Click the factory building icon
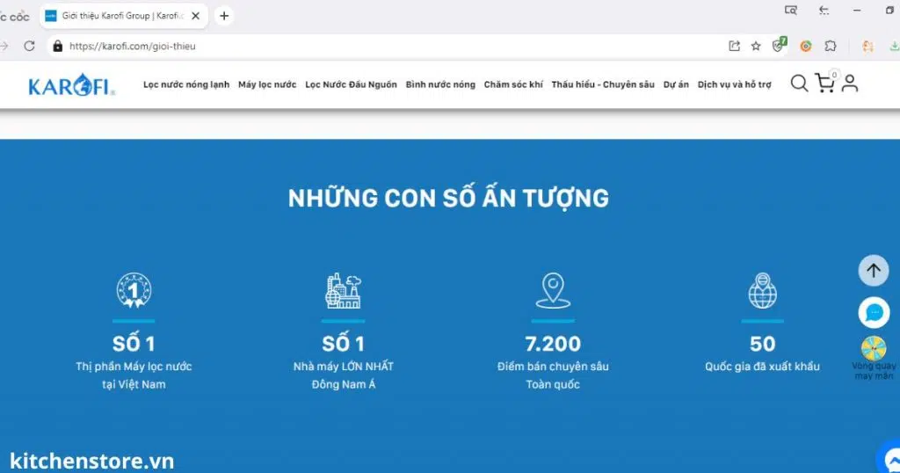Screen dimensions: 900x473 344,290
